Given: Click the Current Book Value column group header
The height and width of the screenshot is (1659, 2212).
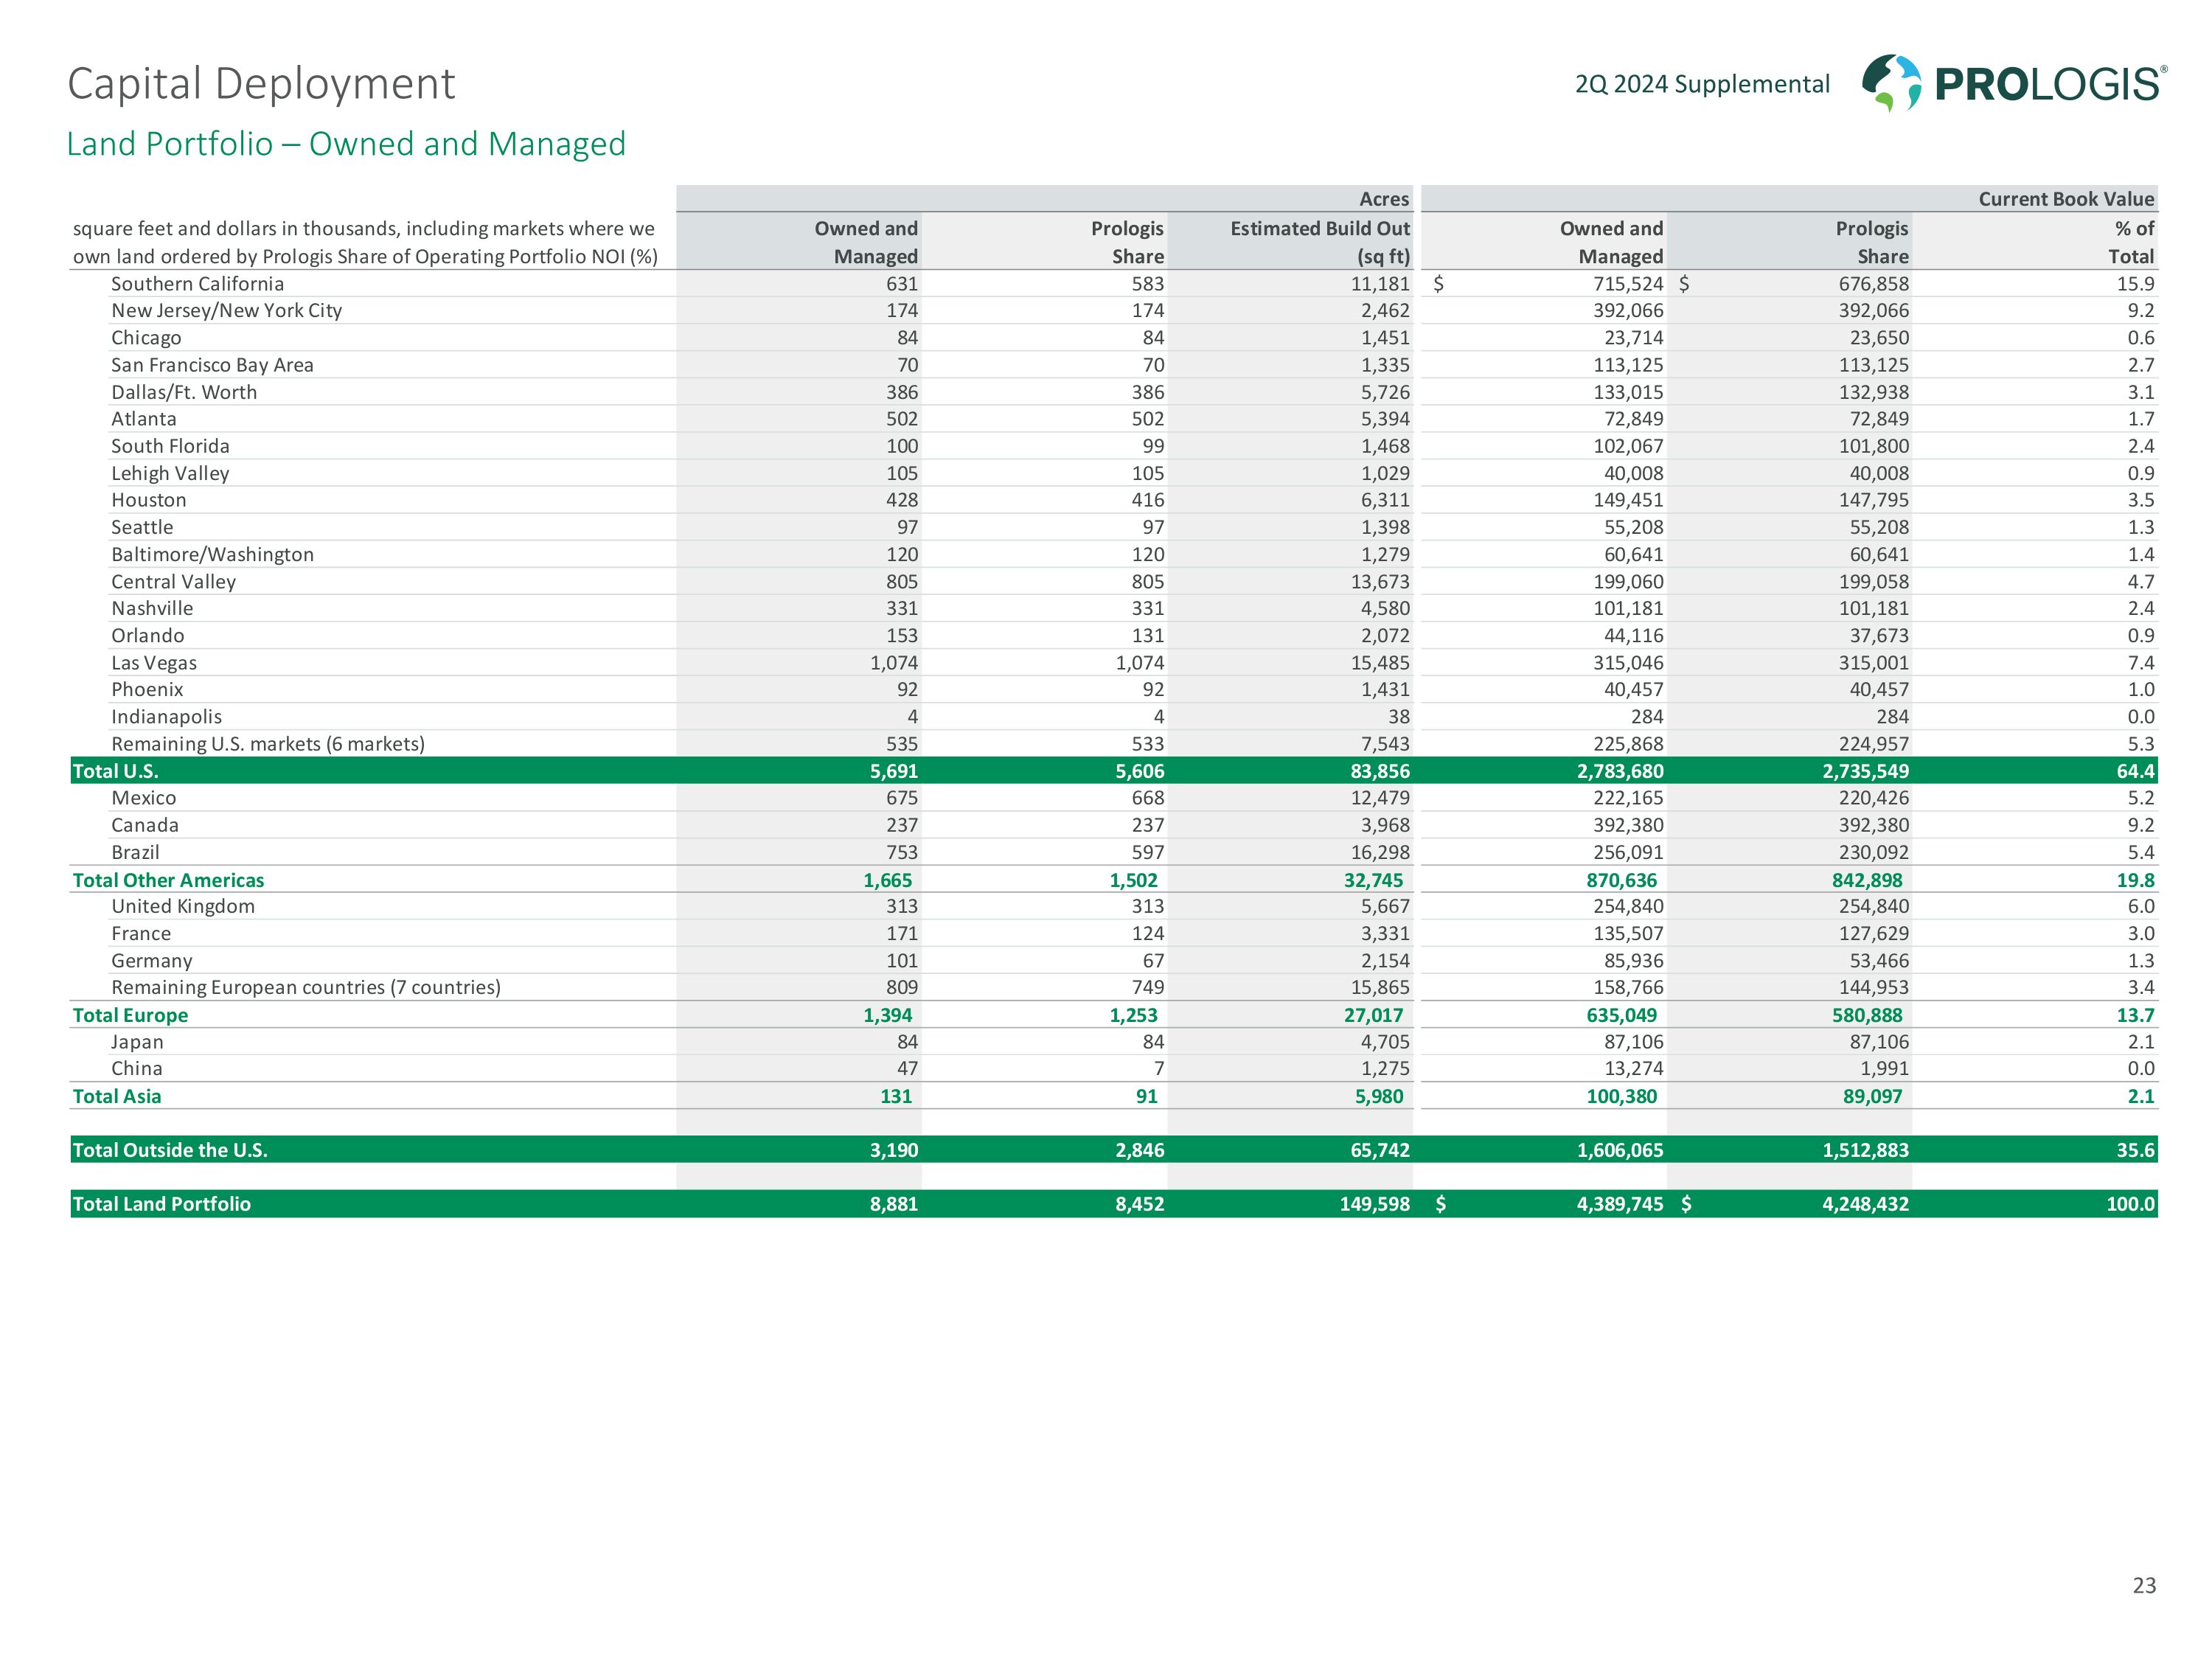Looking at the screenshot, I should click(2065, 199).
